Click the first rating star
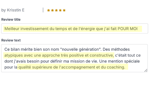The width and height of the screenshot is (151, 106). coord(49,10)
